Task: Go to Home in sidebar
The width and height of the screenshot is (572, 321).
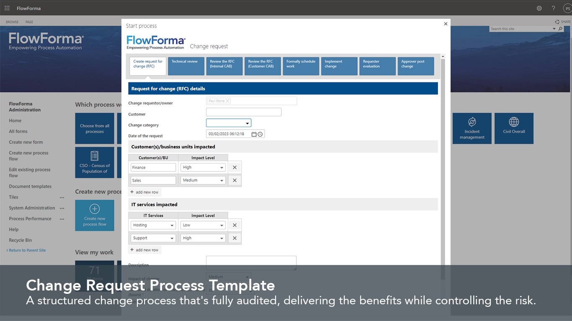Action: 15,121
